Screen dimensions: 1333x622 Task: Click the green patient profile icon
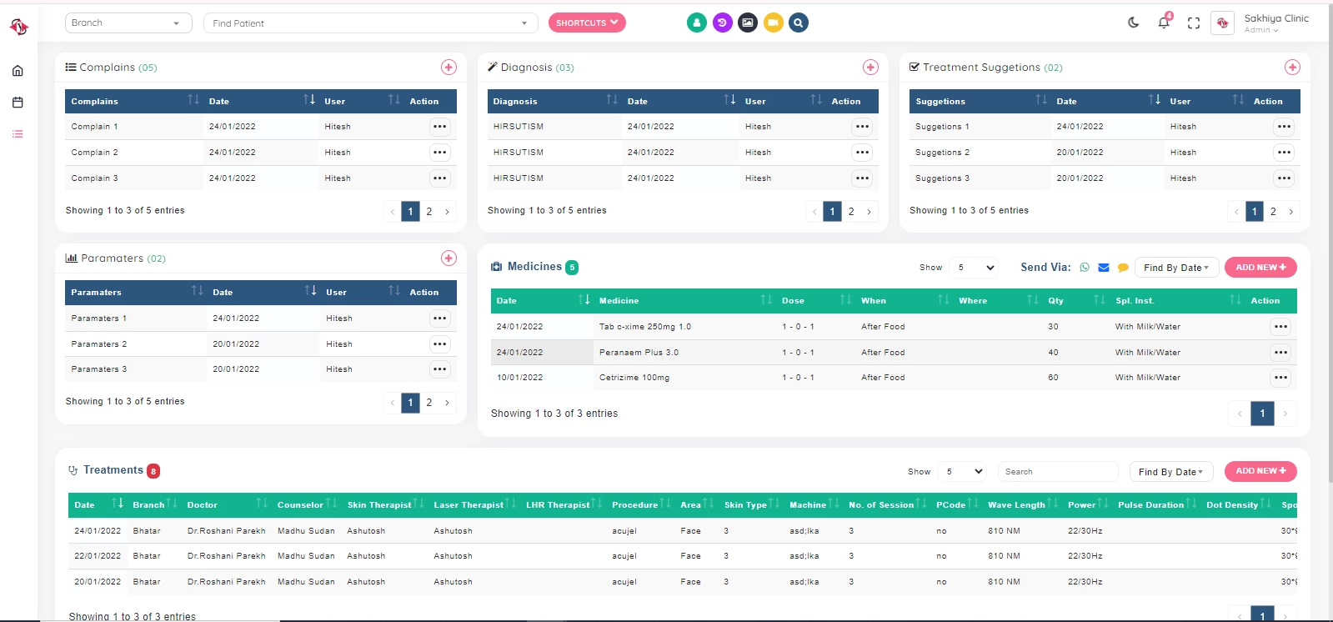point(697,23)
